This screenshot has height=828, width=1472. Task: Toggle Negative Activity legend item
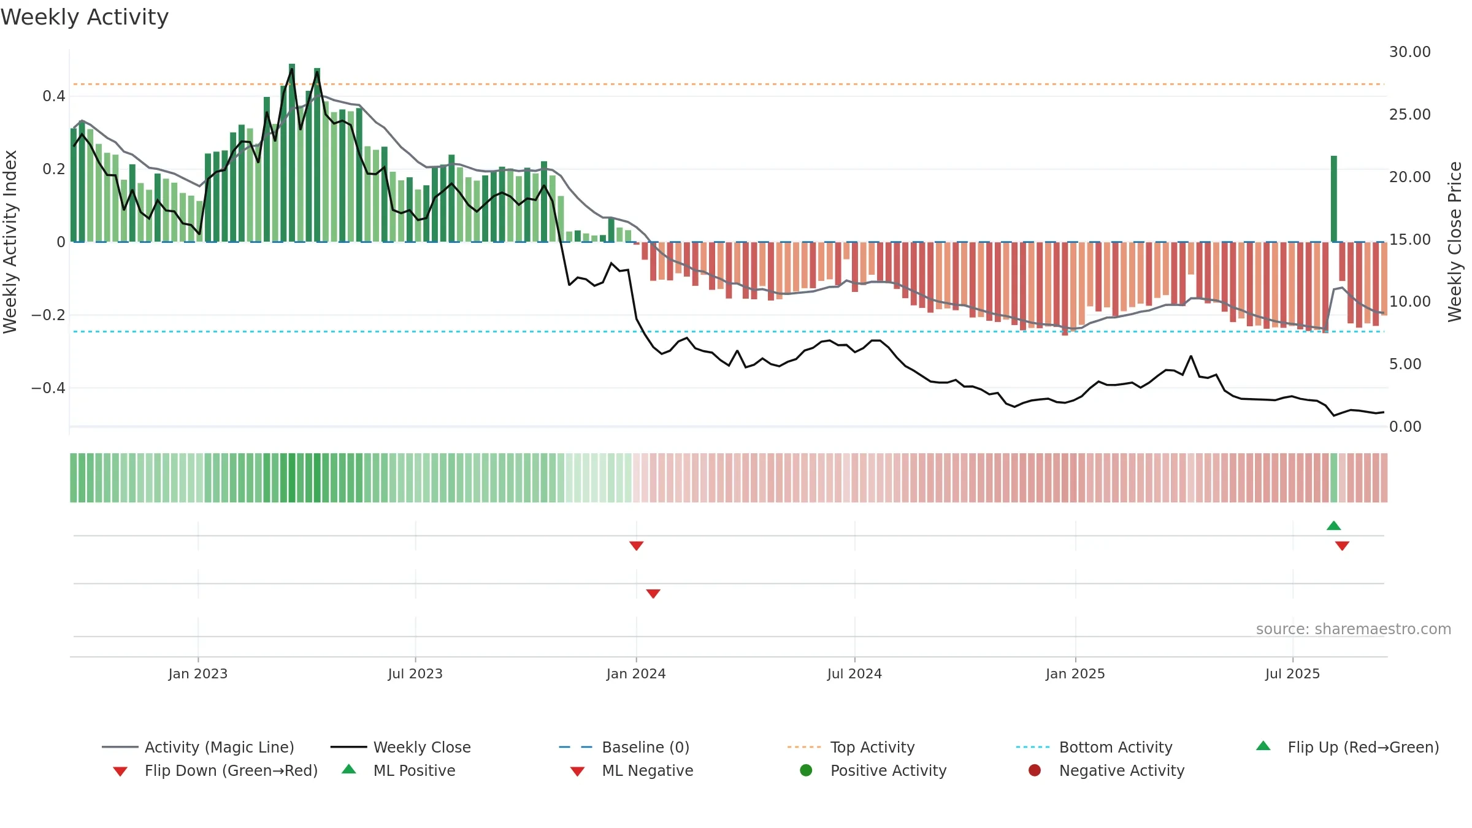coord(1106,770)
